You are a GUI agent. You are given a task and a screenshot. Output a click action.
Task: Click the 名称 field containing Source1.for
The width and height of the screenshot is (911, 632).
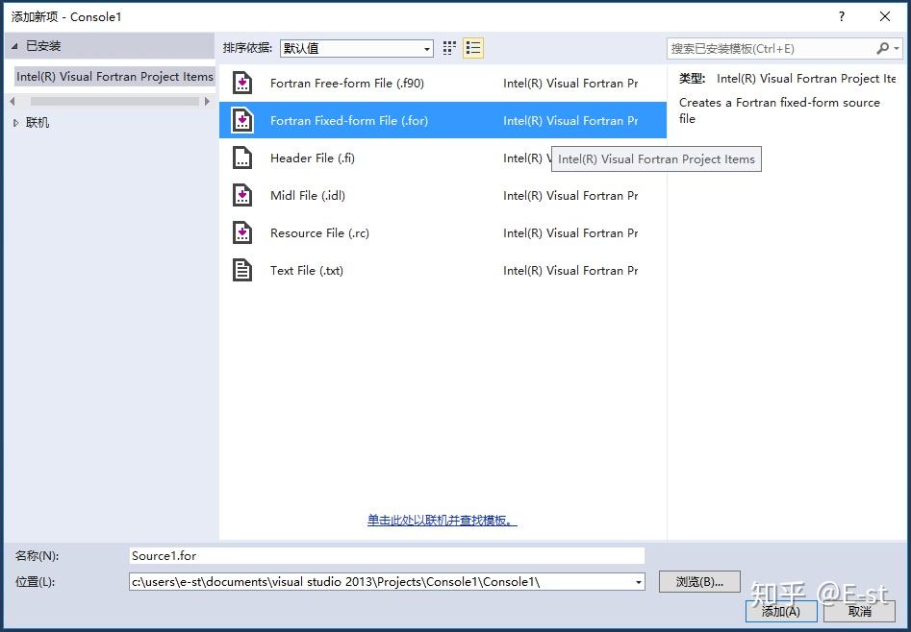tap(385, 555)
